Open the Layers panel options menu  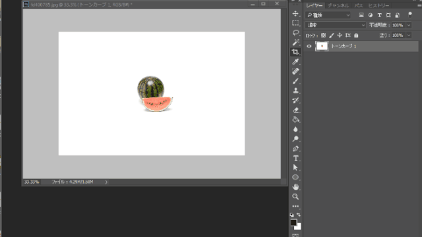pyautogui.click(x=419, y=5)
